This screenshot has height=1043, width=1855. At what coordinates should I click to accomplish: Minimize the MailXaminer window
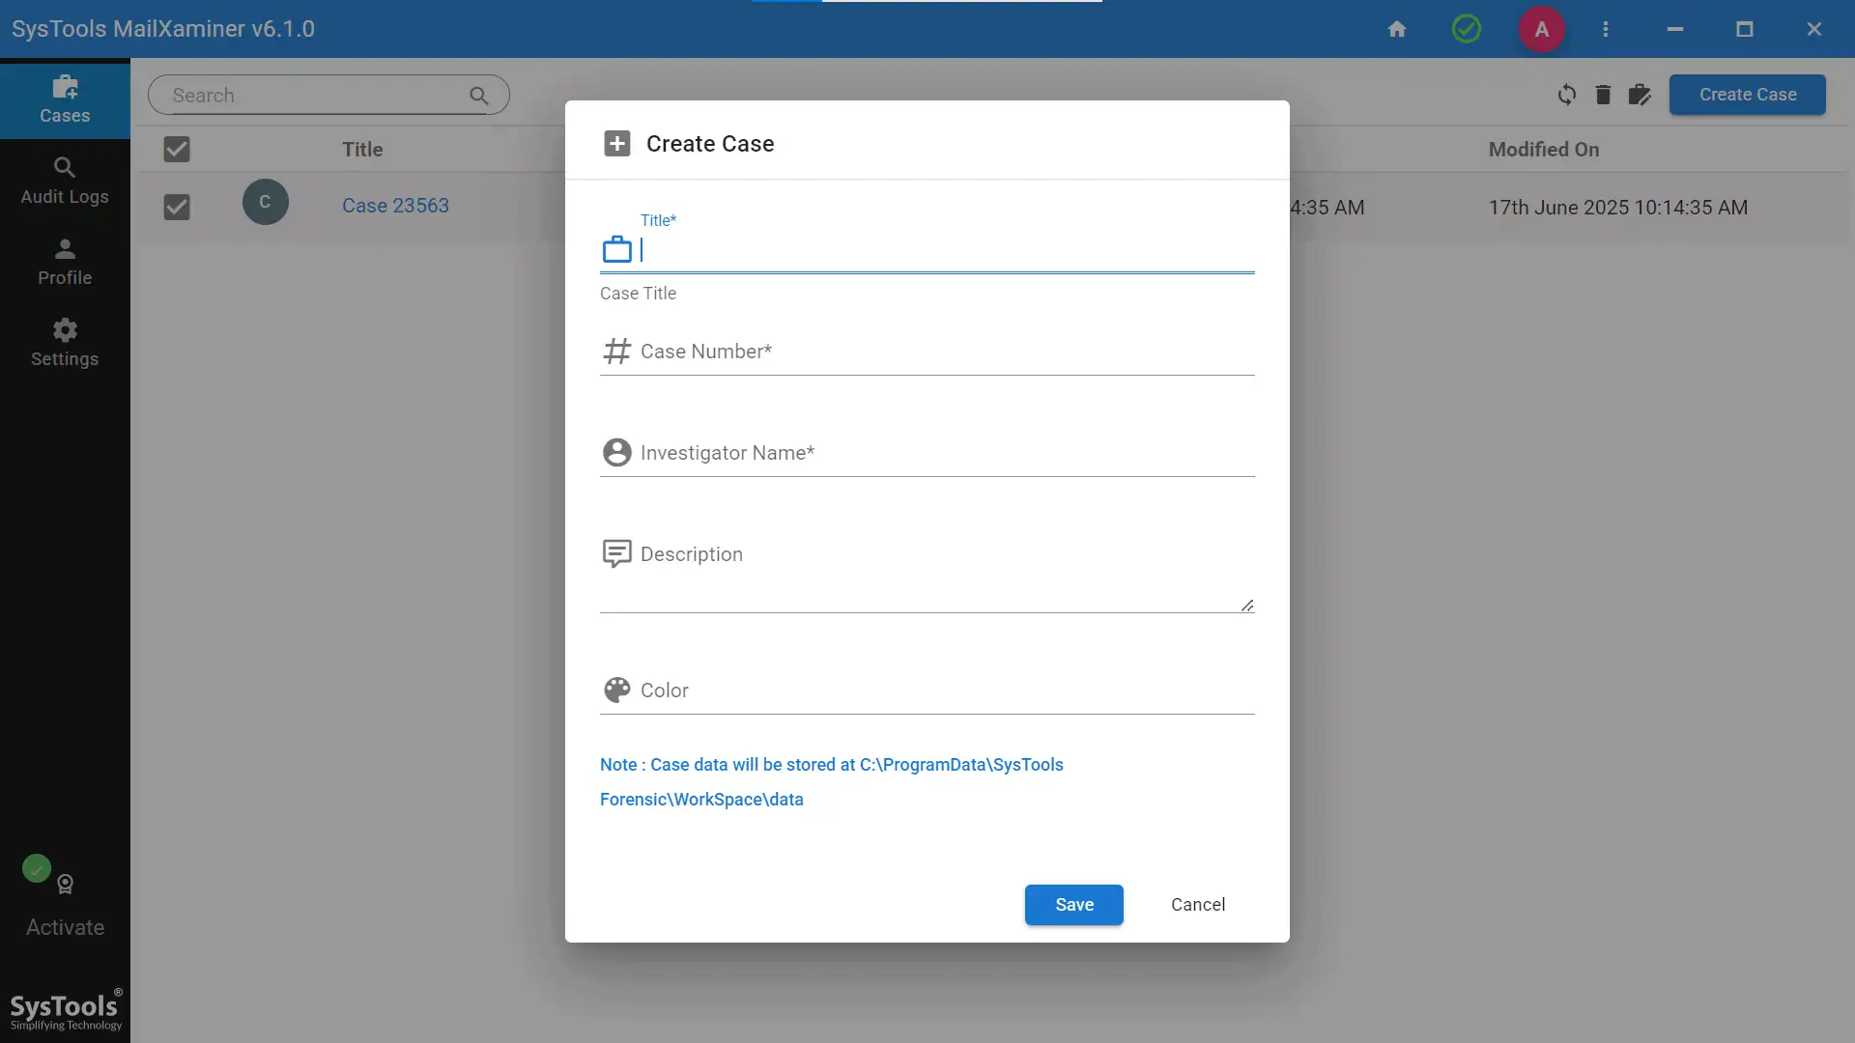pos(1675,29)
